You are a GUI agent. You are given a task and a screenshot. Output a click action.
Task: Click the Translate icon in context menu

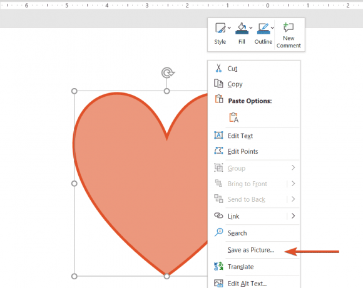coord(218,266)
